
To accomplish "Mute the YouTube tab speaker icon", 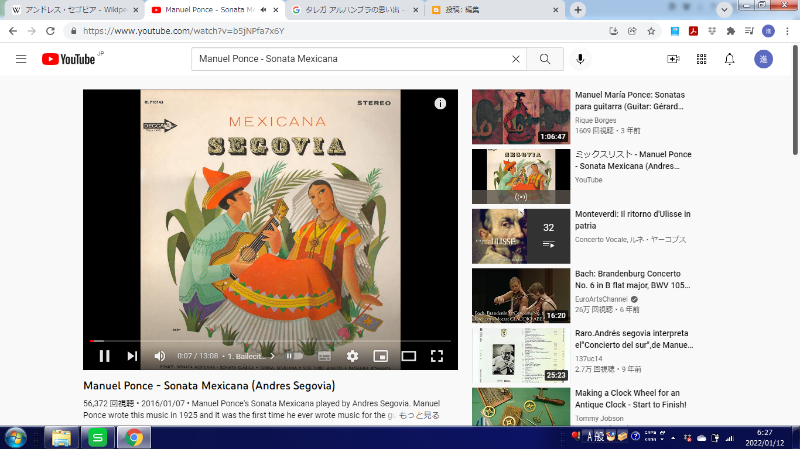I will (x=263, y=10).
